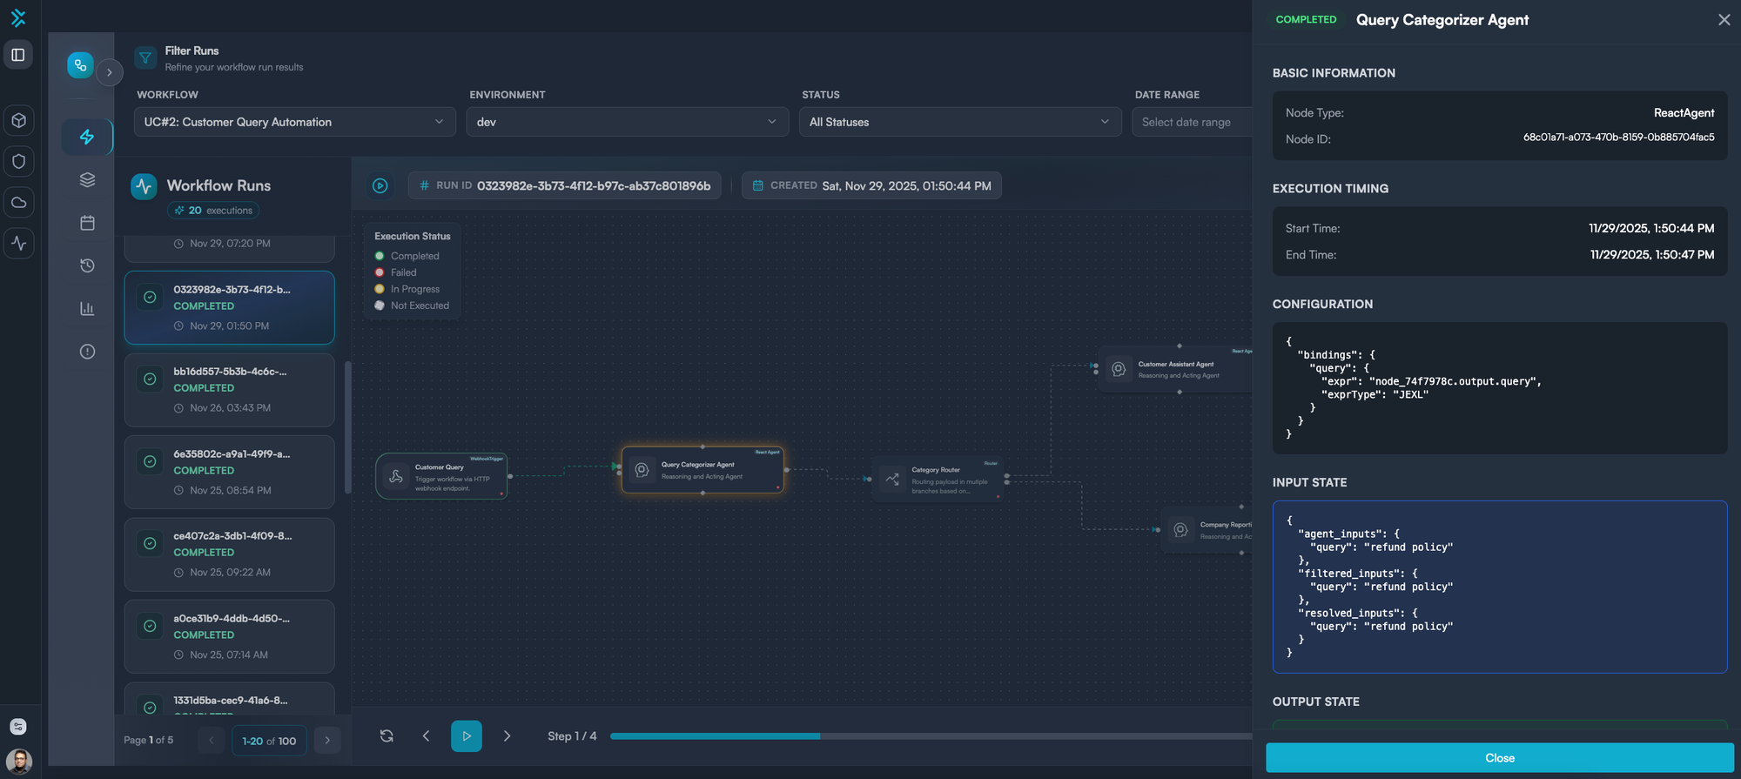Expand the Workflow dropdown UC#2: Customer Query Automation
This screenshot has height=779, width=1741.
[x=294, y=122]
